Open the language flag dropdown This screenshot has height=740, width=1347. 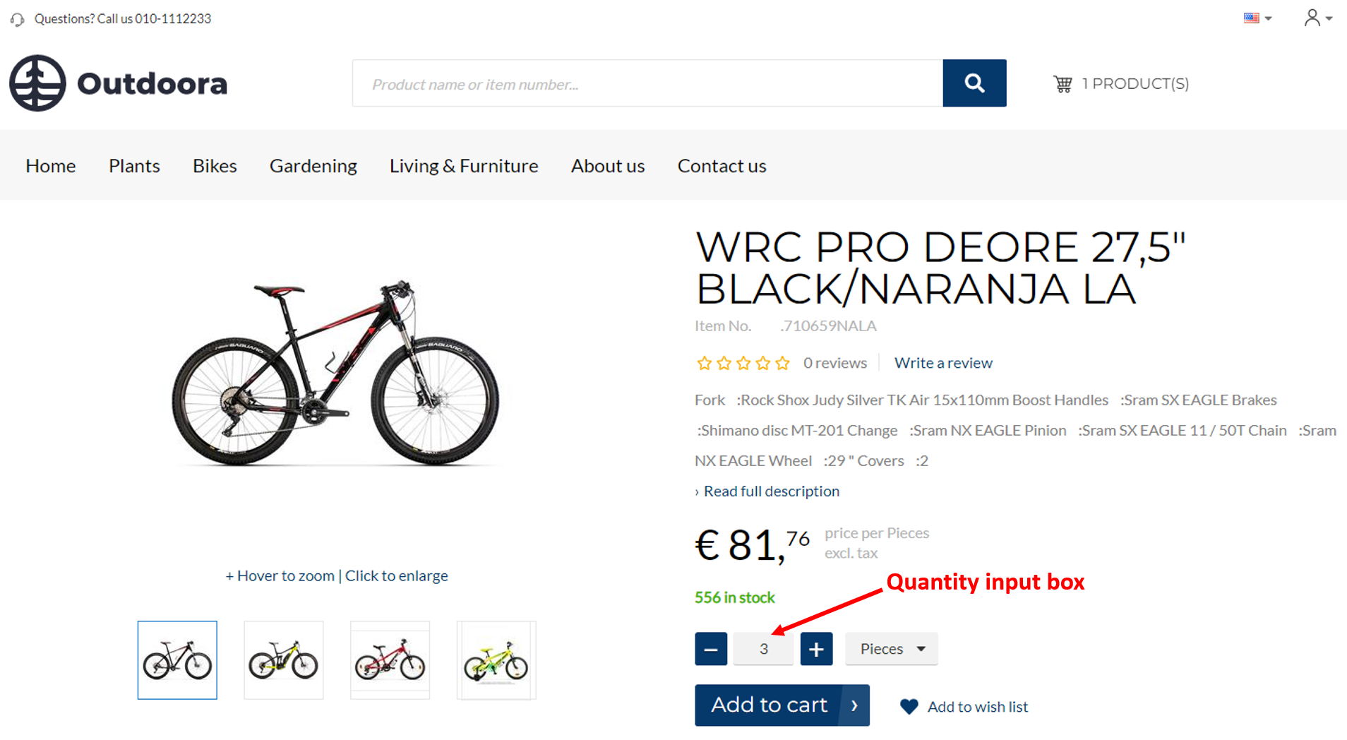(1257, 18)
